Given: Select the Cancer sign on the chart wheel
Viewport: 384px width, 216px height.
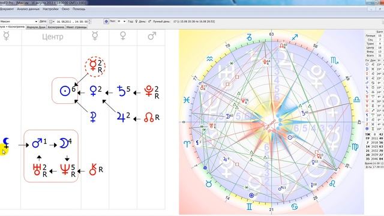Looking at the screenshot, I should coord(295,207).
